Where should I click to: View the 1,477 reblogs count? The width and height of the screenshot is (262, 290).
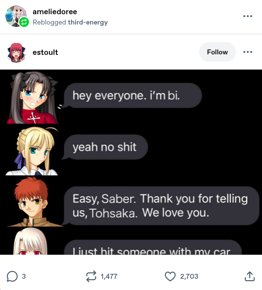pyautogui.click(x=109, y=276)
